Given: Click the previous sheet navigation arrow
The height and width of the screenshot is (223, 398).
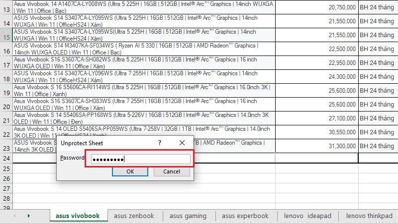Looking at the screenshot, I should click(14, 216).
